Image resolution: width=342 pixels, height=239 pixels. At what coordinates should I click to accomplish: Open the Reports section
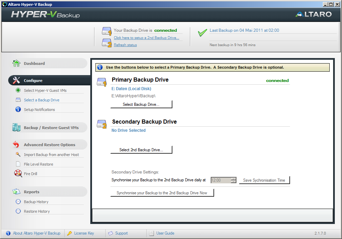point(49,192)
